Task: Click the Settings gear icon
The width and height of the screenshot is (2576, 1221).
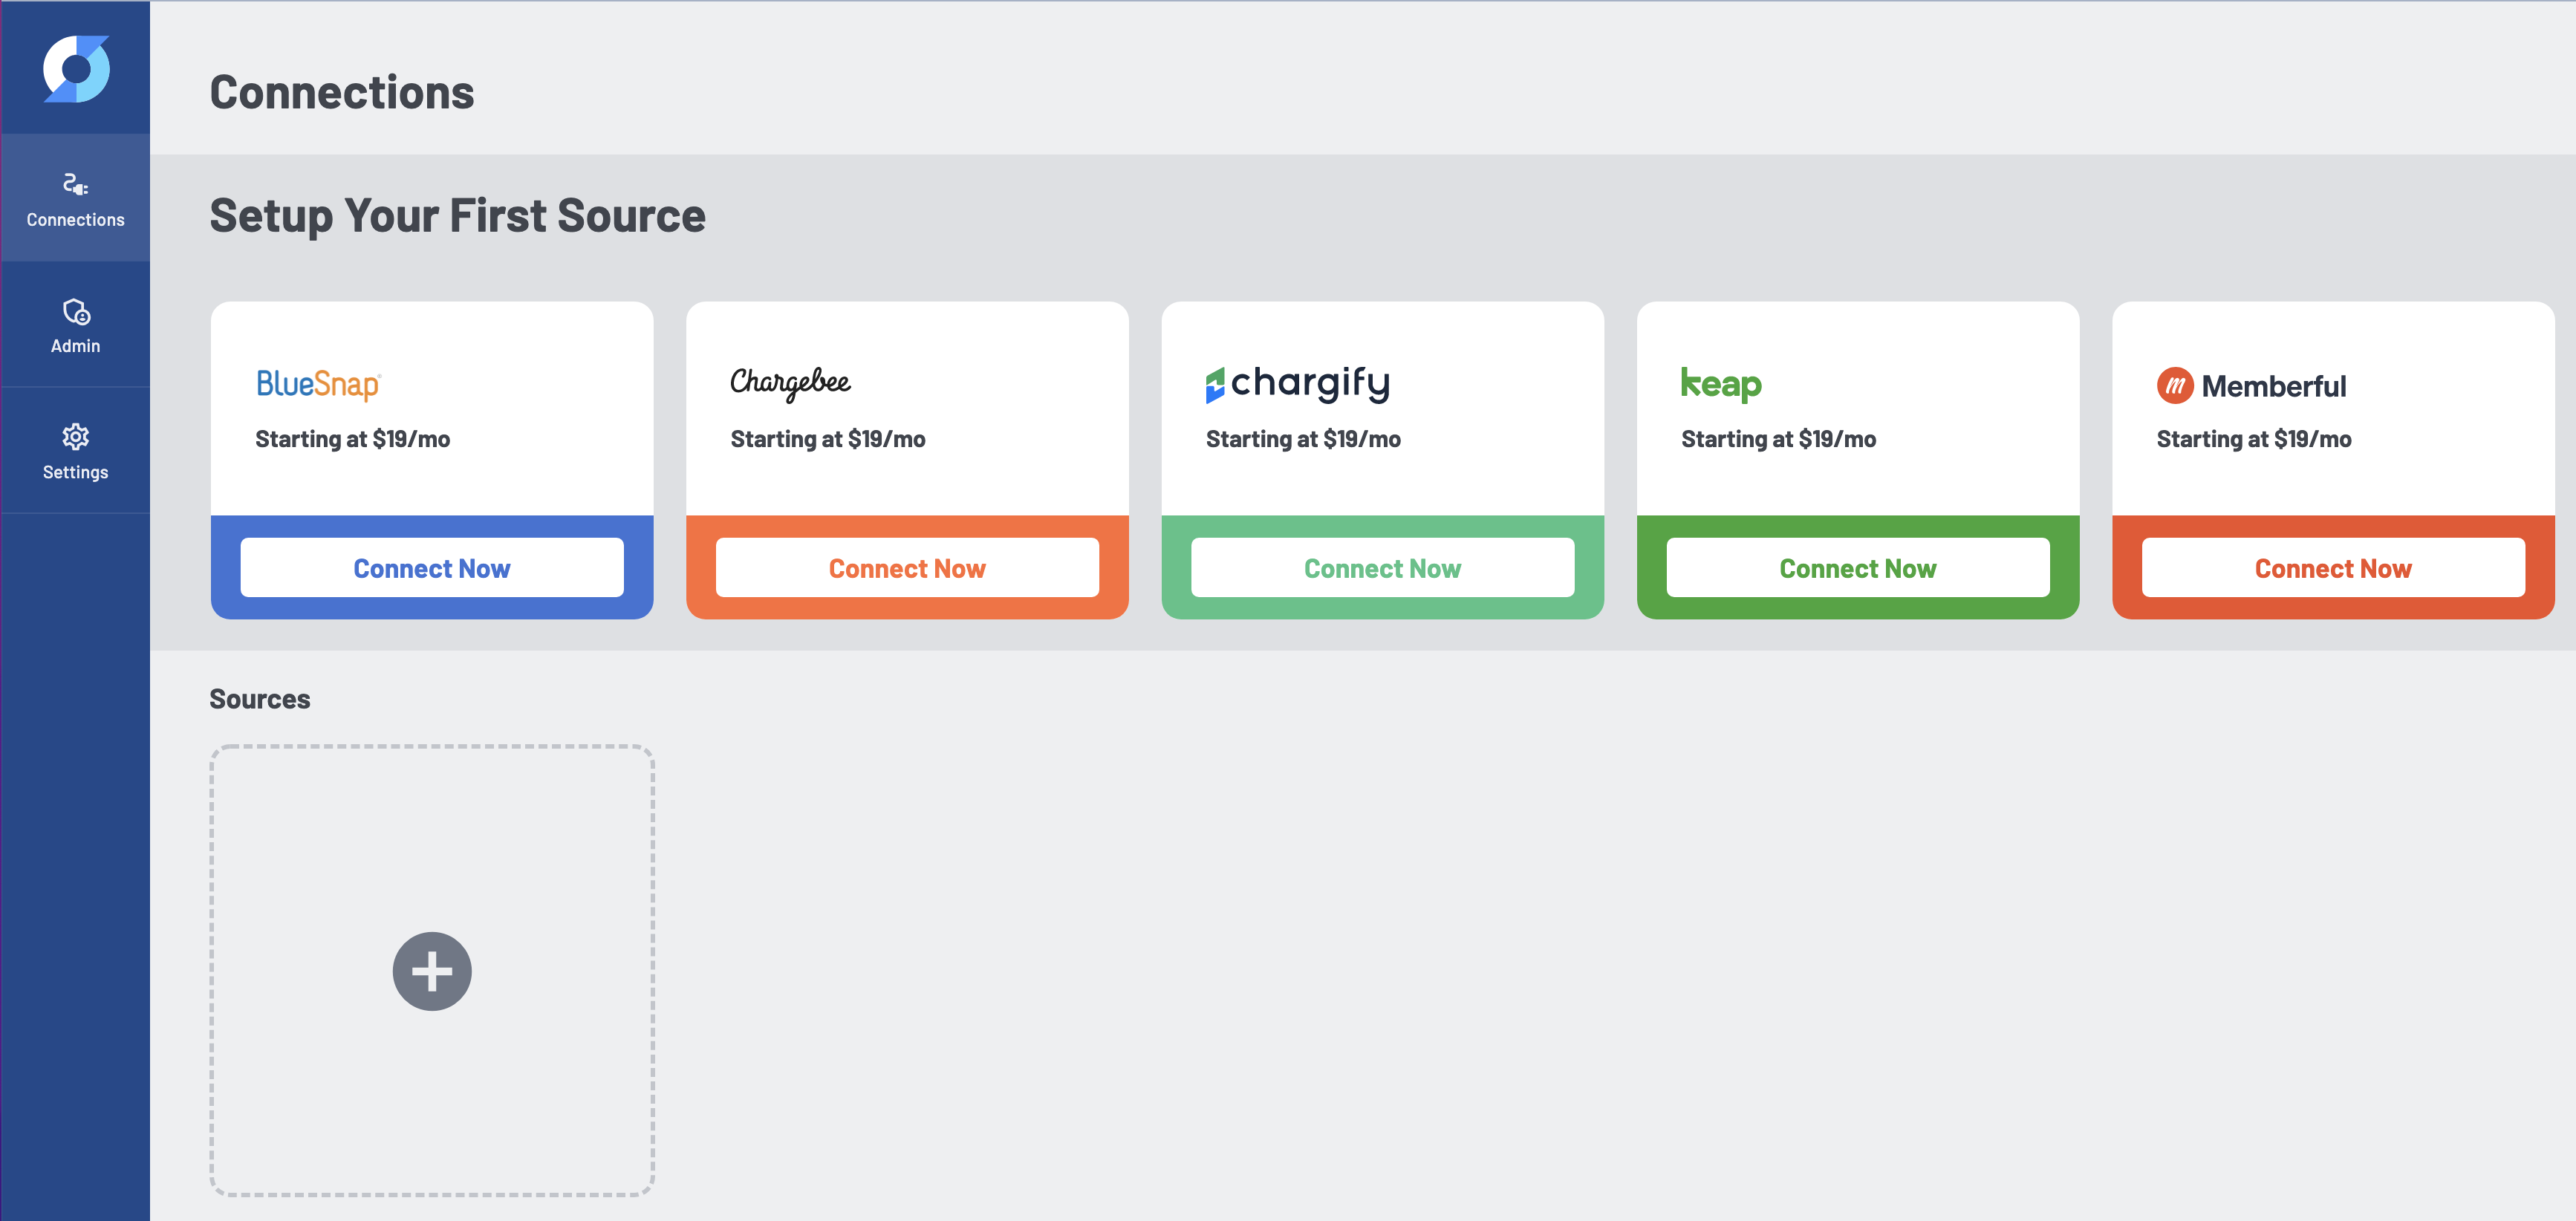Action: [x=76, y=437]
